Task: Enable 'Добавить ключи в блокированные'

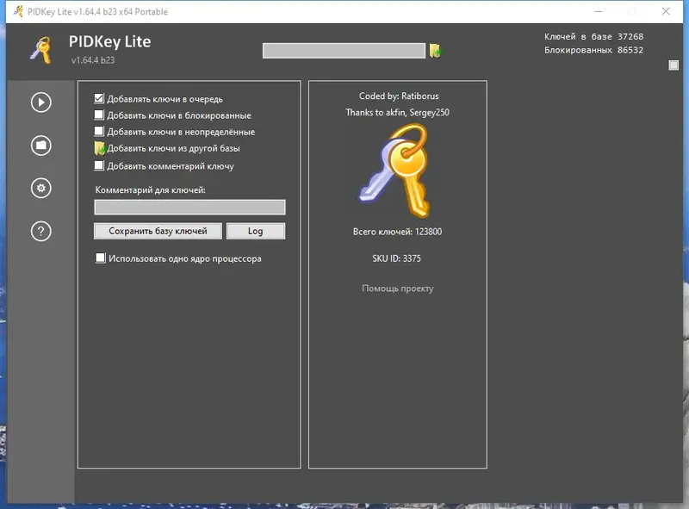Action: (101, 115)
